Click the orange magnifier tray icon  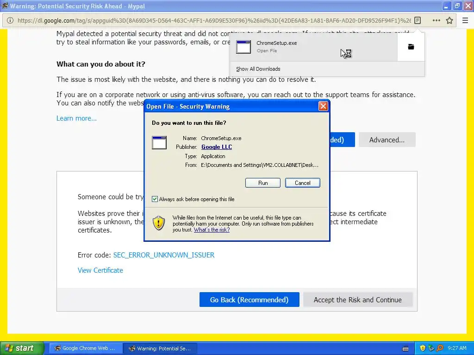[x=440, y=348]
